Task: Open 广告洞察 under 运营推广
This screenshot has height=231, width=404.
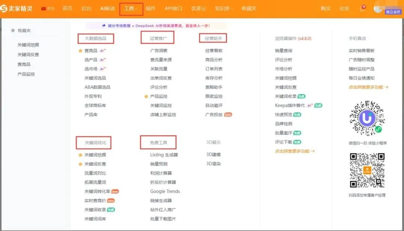Action: pos(159,51)
